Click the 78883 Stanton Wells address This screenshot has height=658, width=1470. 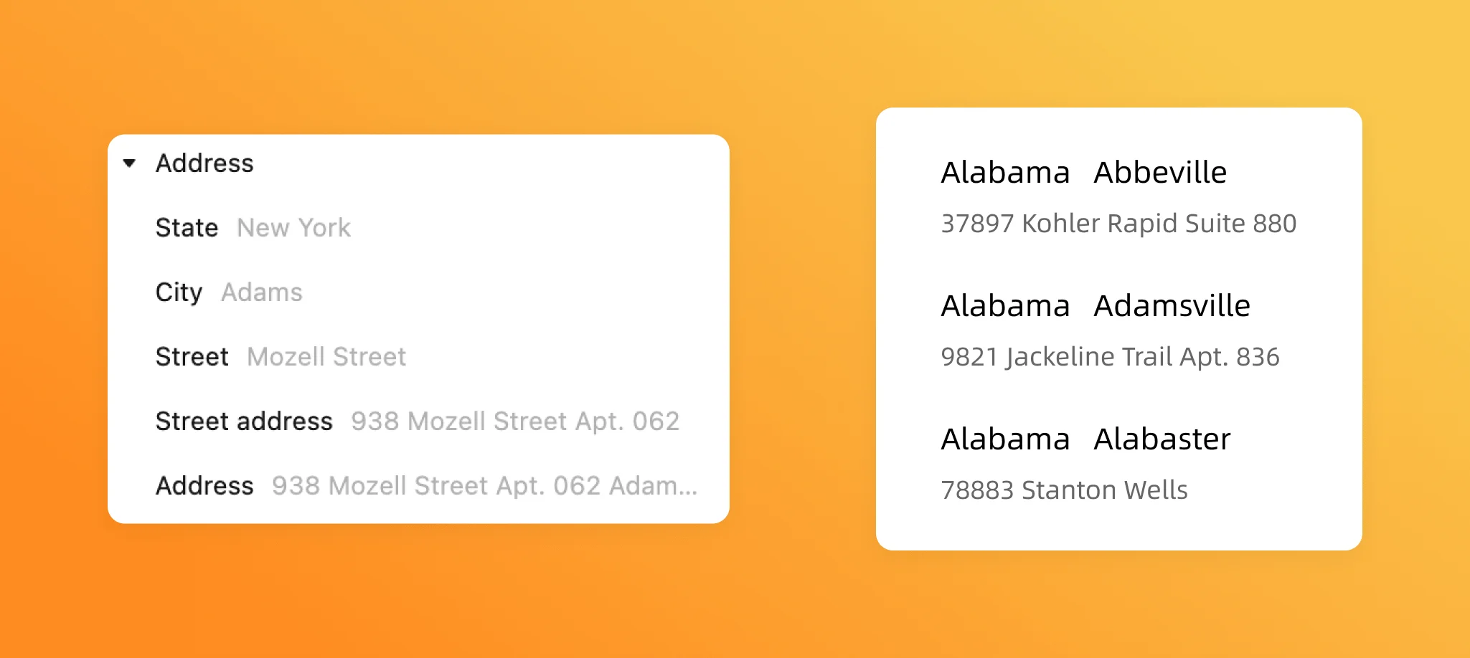[1064, 490]
